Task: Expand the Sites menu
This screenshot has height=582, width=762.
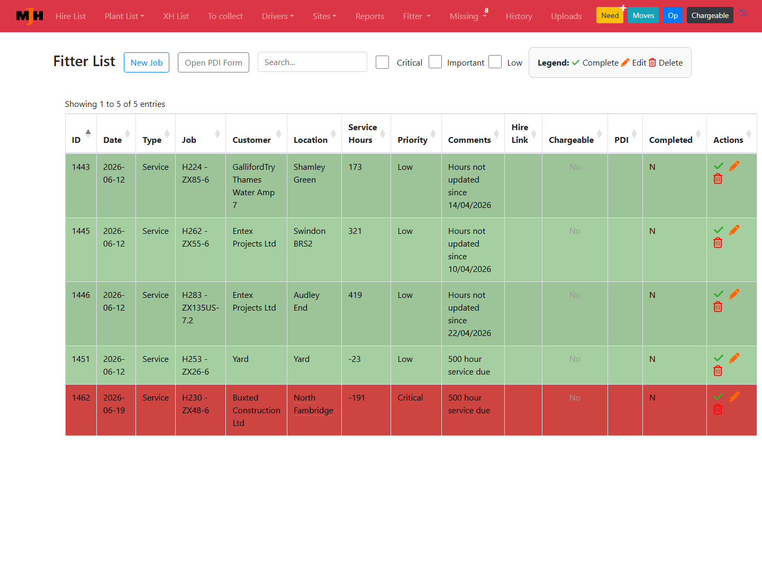Action: point(324,16)
